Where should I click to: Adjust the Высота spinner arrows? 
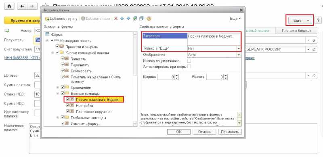tap(226, 77)
